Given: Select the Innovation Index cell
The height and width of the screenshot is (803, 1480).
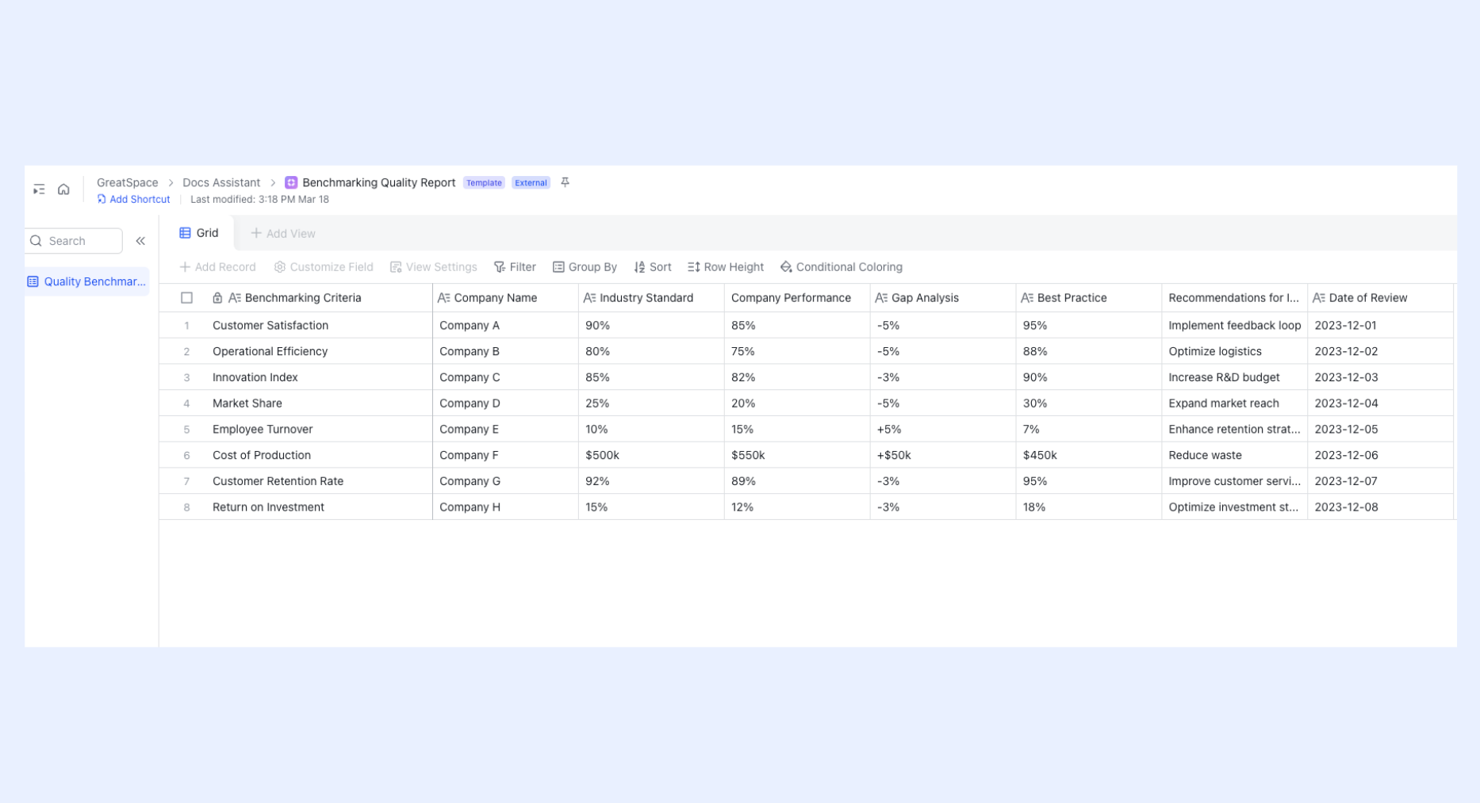Looking at the screenshot, I should pos(319,377).
